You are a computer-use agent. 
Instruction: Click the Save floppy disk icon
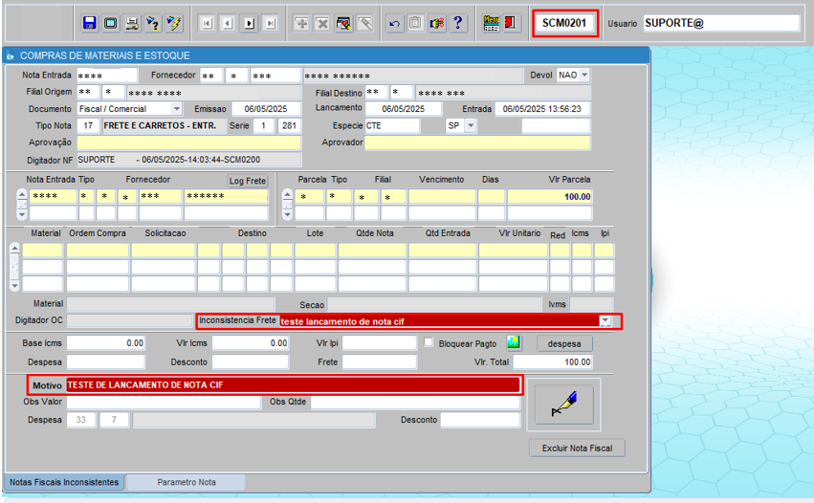pos(89,23)
